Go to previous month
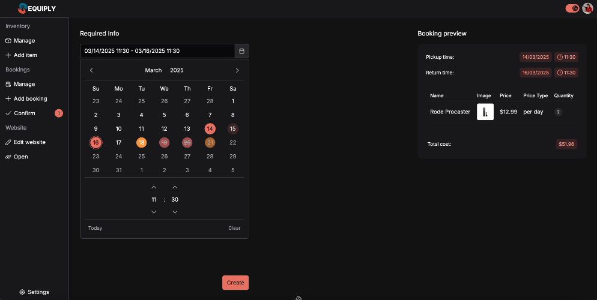The image size is (597, 300). point(91,70)
